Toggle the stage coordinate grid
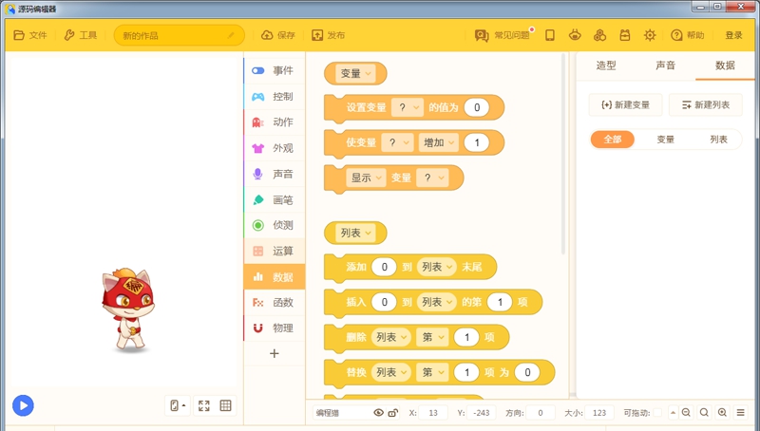The width and height of the screenshot is (760, 431). pyautogui.click(x=225, y=405)
